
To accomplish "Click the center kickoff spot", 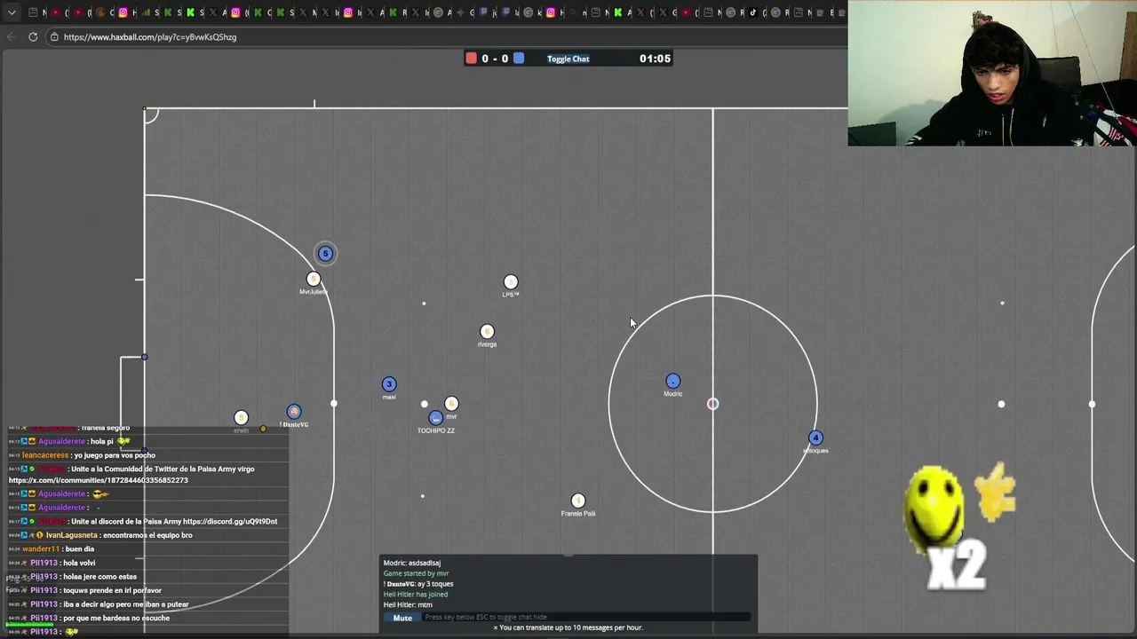I will (x=712, y=404).
